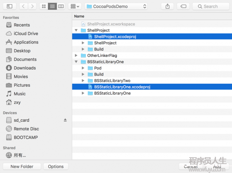Screen dimensions: 232x173
Task: Open iCloud Drive in sidebar
Action: 22,34
